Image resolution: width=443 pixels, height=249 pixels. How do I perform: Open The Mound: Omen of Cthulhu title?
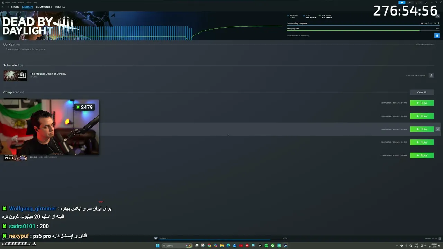48,74
